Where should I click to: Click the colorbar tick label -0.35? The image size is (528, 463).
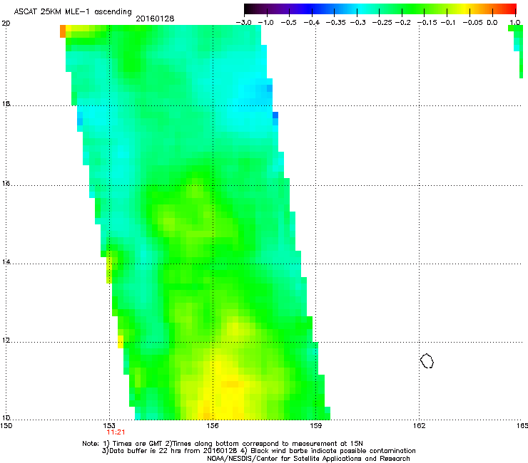(336, 23)
